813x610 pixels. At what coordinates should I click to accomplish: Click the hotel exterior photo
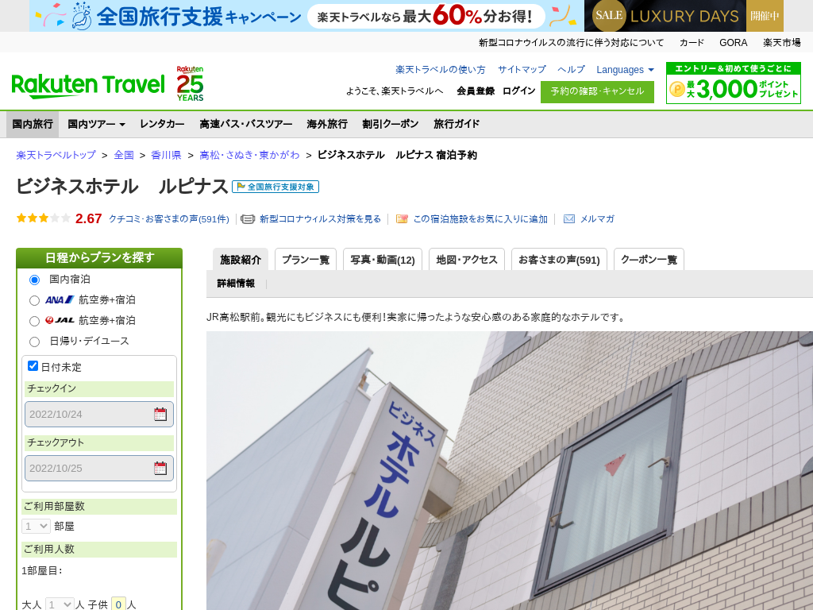[510, 470]
